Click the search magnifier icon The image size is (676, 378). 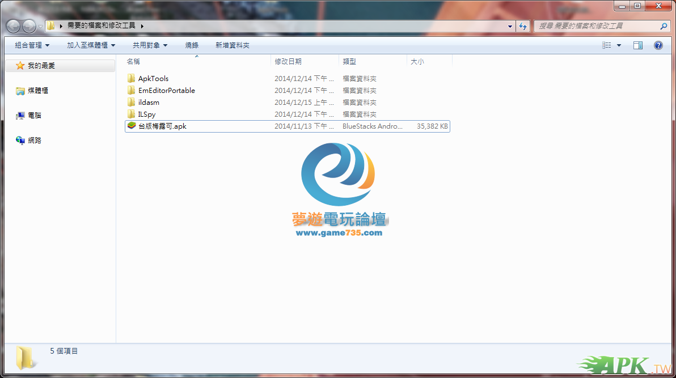coord(664,26)
